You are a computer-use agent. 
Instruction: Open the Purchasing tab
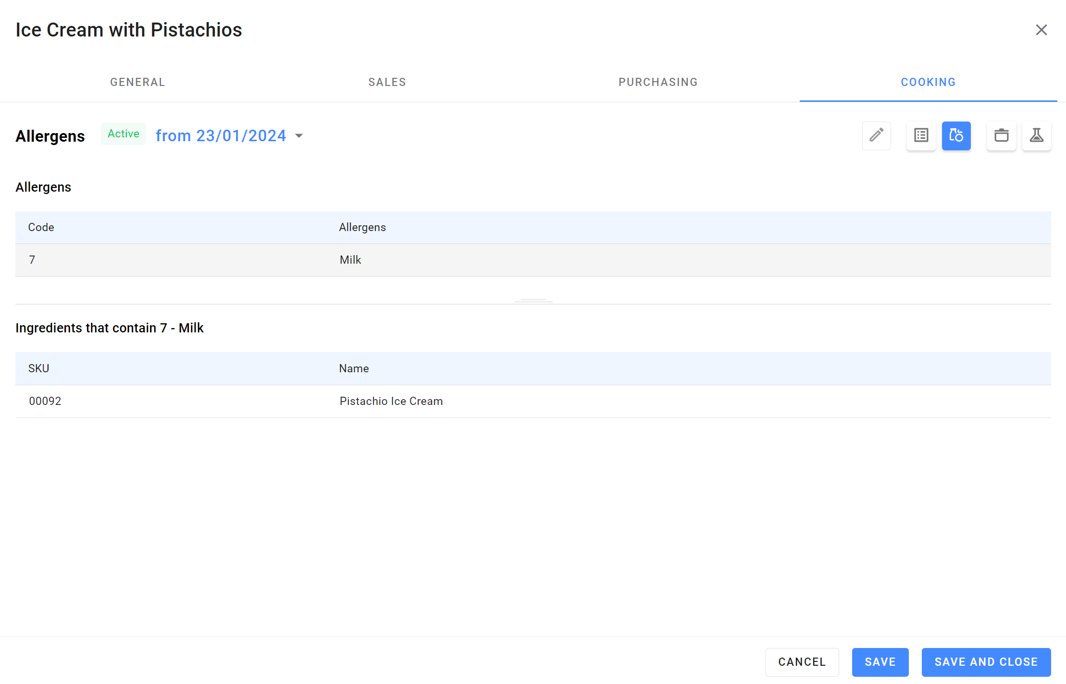pyautogui.click(x=658, y=82)
